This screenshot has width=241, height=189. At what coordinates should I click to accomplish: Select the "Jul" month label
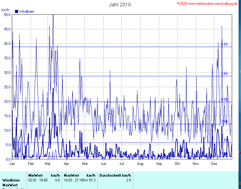tap(122, 164)
